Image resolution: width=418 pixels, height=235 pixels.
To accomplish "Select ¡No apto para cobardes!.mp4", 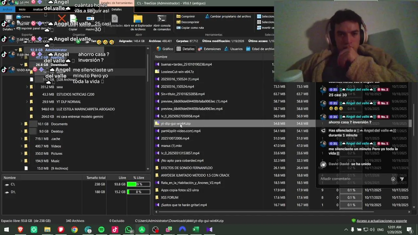I will coord(182,161).
